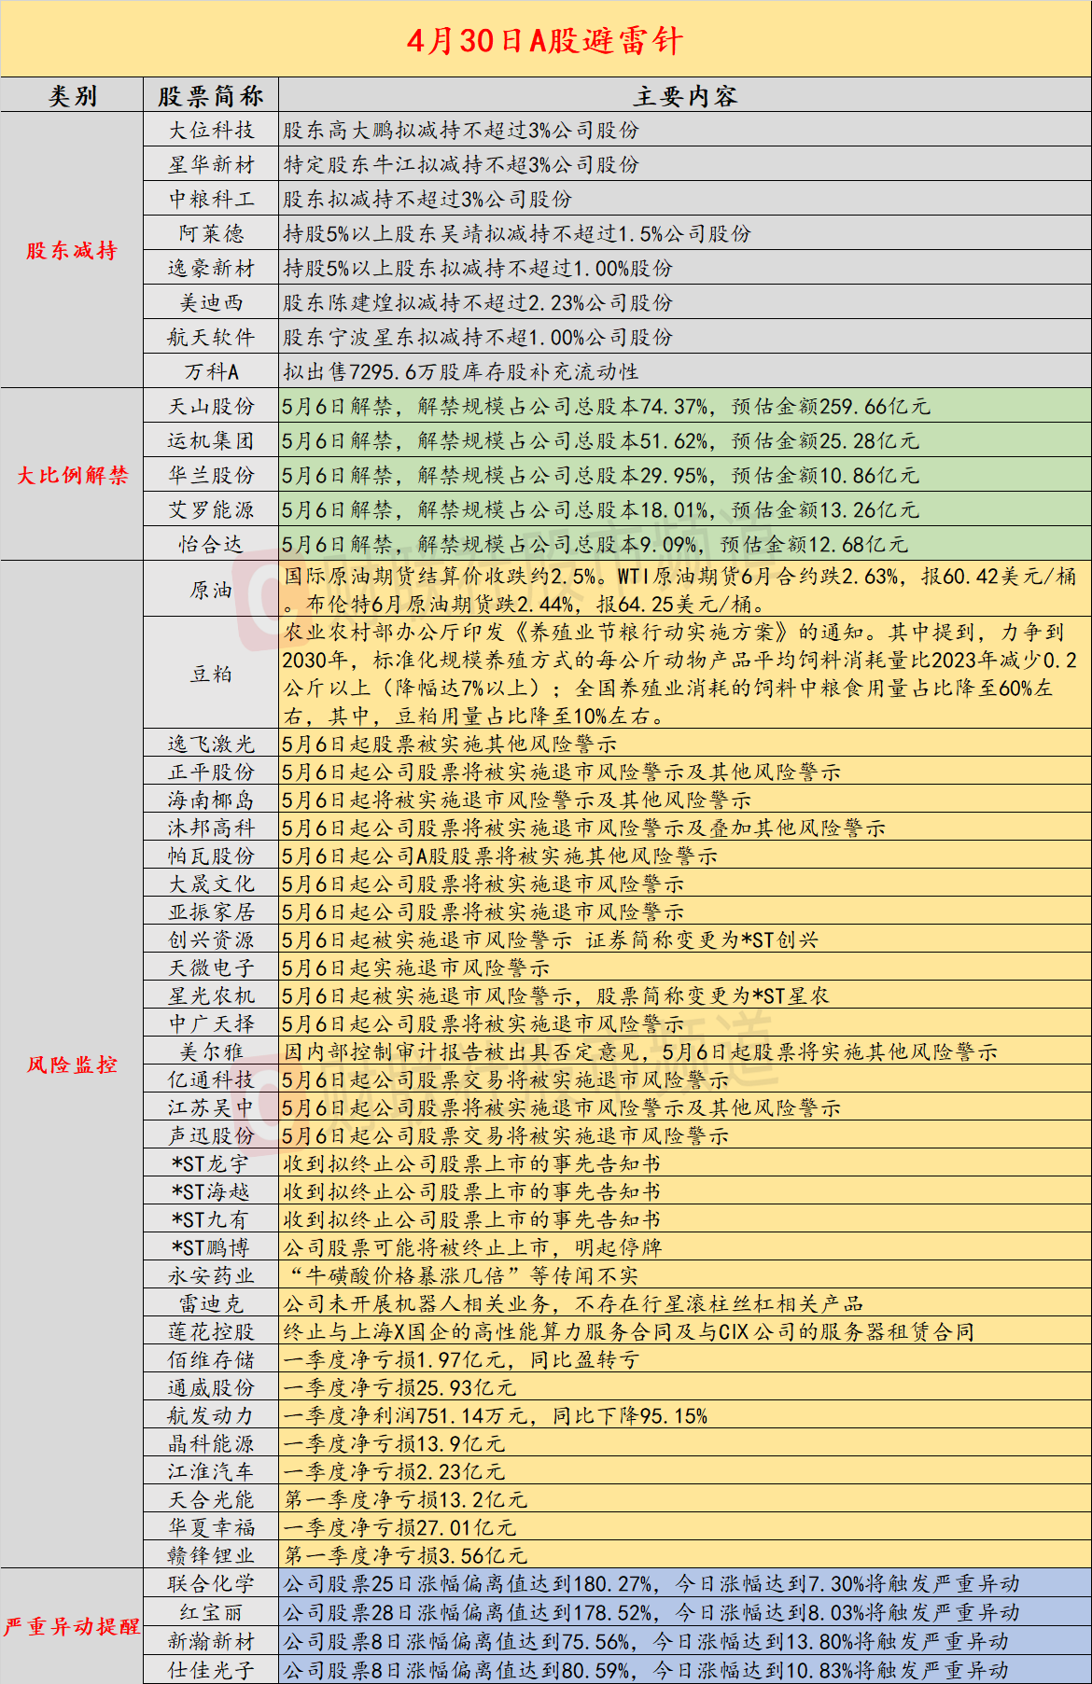Select stock name 逸飞激光
The image size is (1092, 1684).
(x=211, y=744)
